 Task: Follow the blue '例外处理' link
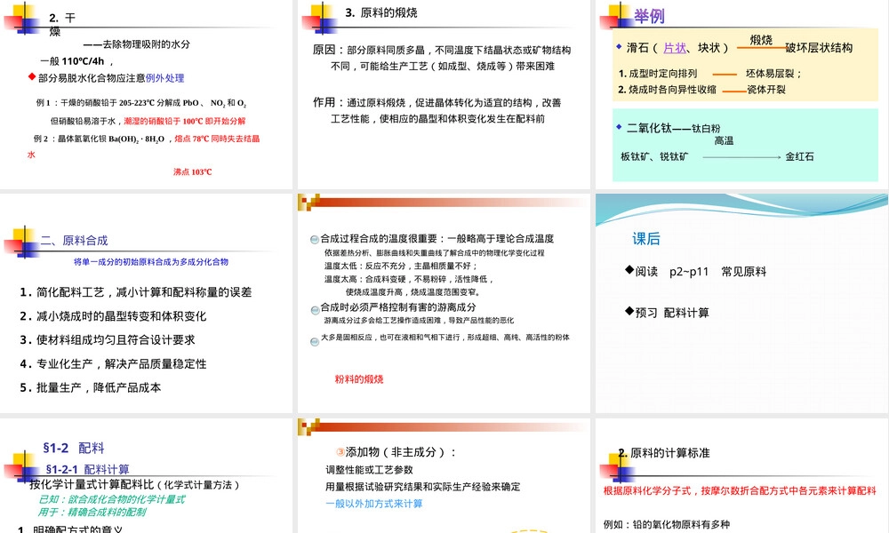click(x=165, y=78)
